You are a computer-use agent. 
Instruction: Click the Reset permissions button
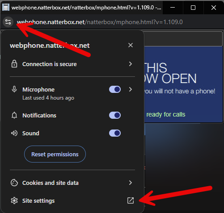point(55,154)
